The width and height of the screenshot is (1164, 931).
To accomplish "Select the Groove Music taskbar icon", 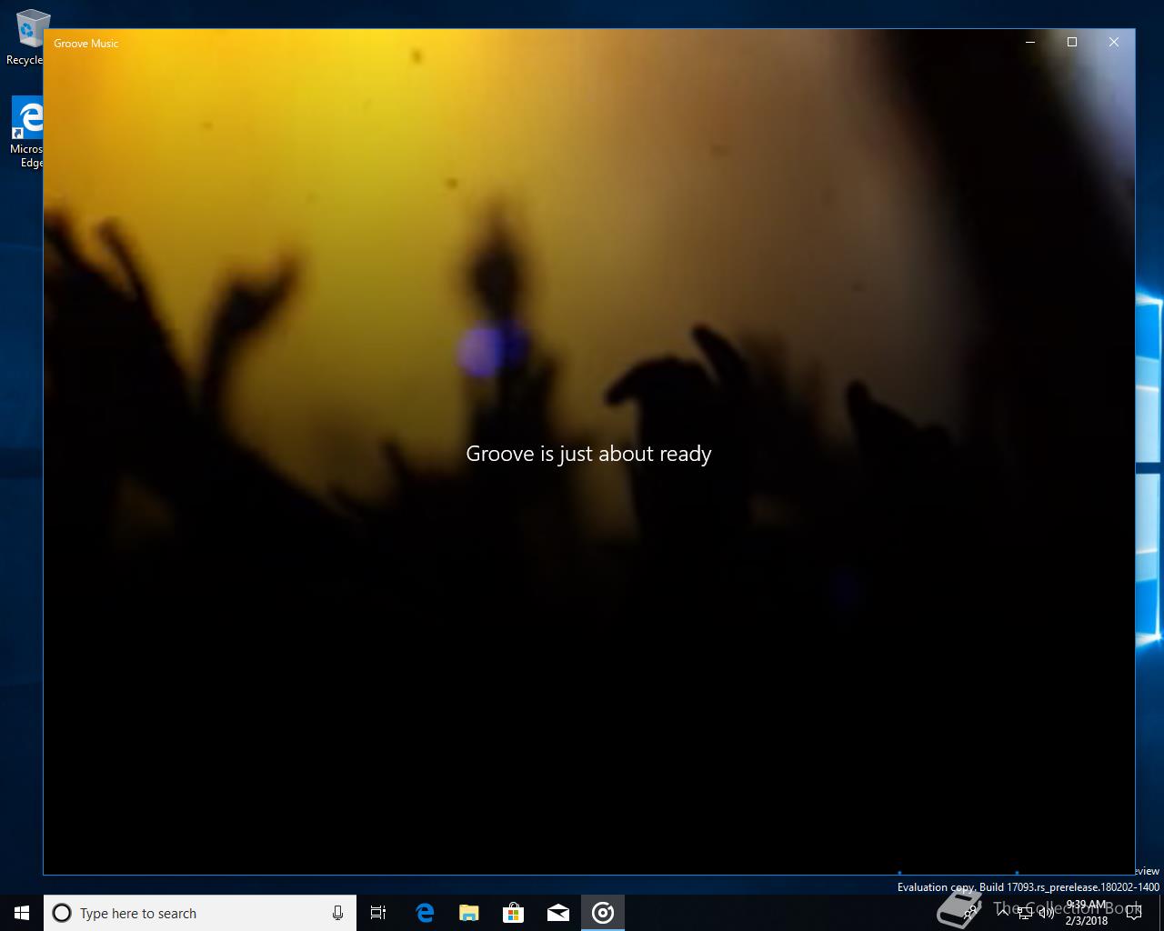I will [603, 913].
